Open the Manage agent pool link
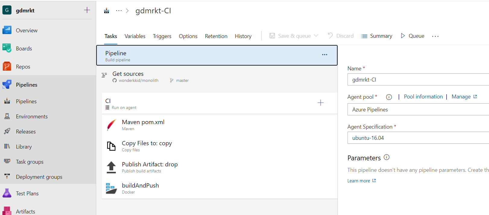The image size is (489, 215). tap(464, 97)
